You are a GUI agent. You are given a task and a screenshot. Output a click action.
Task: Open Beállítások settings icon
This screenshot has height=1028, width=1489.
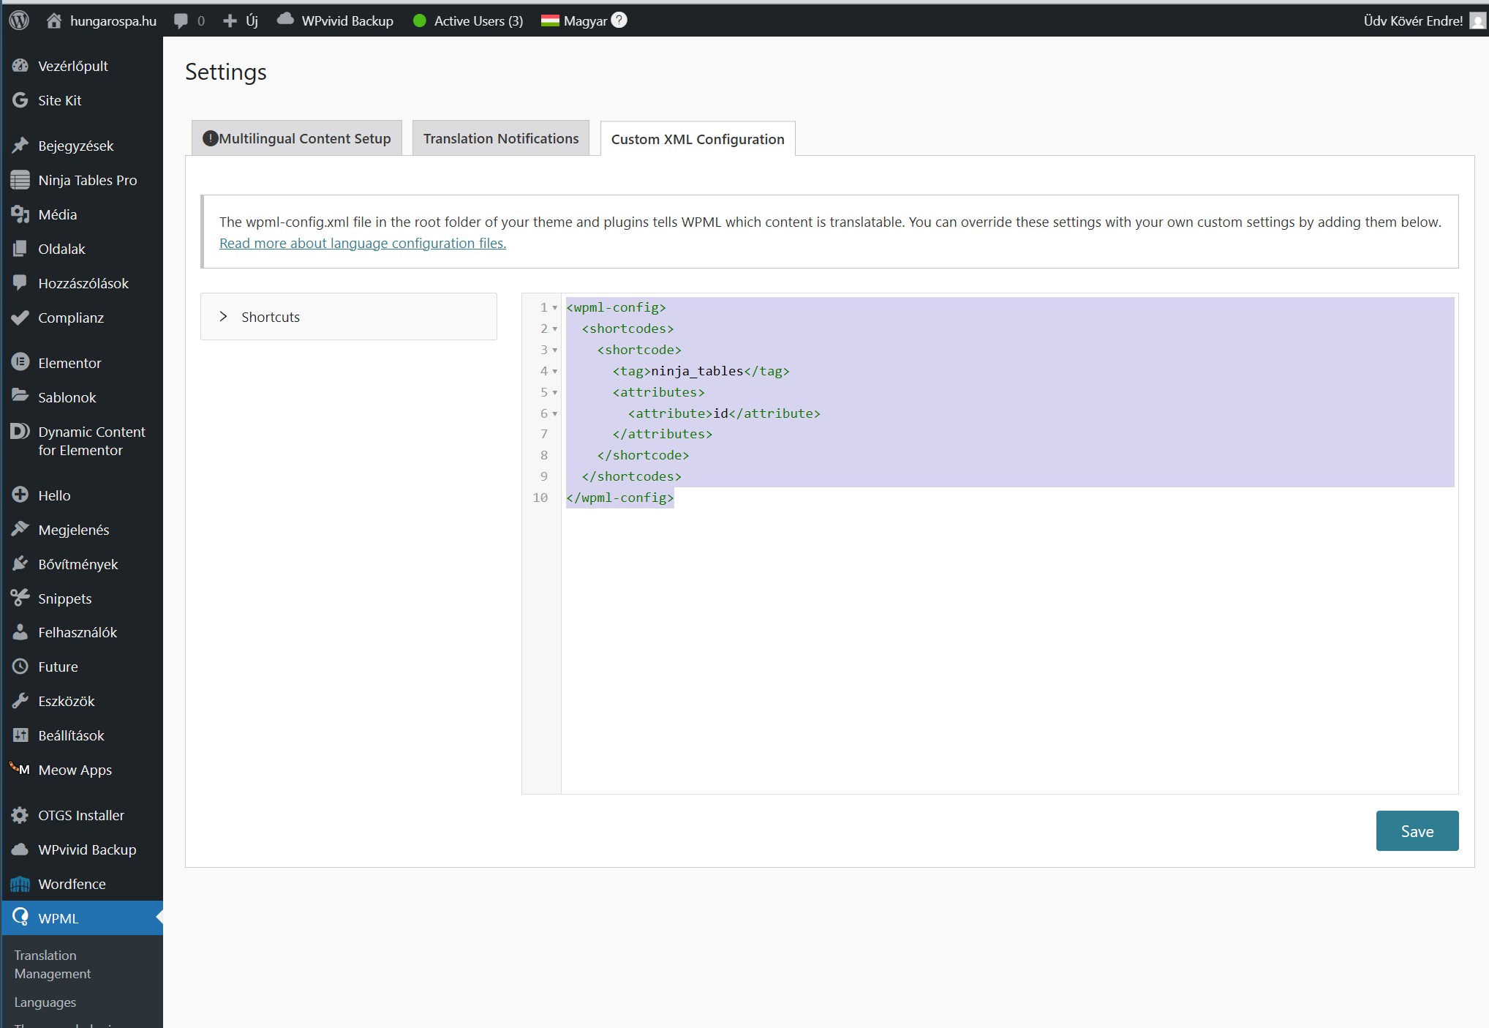pyautogui.click(x=20, y=735)
